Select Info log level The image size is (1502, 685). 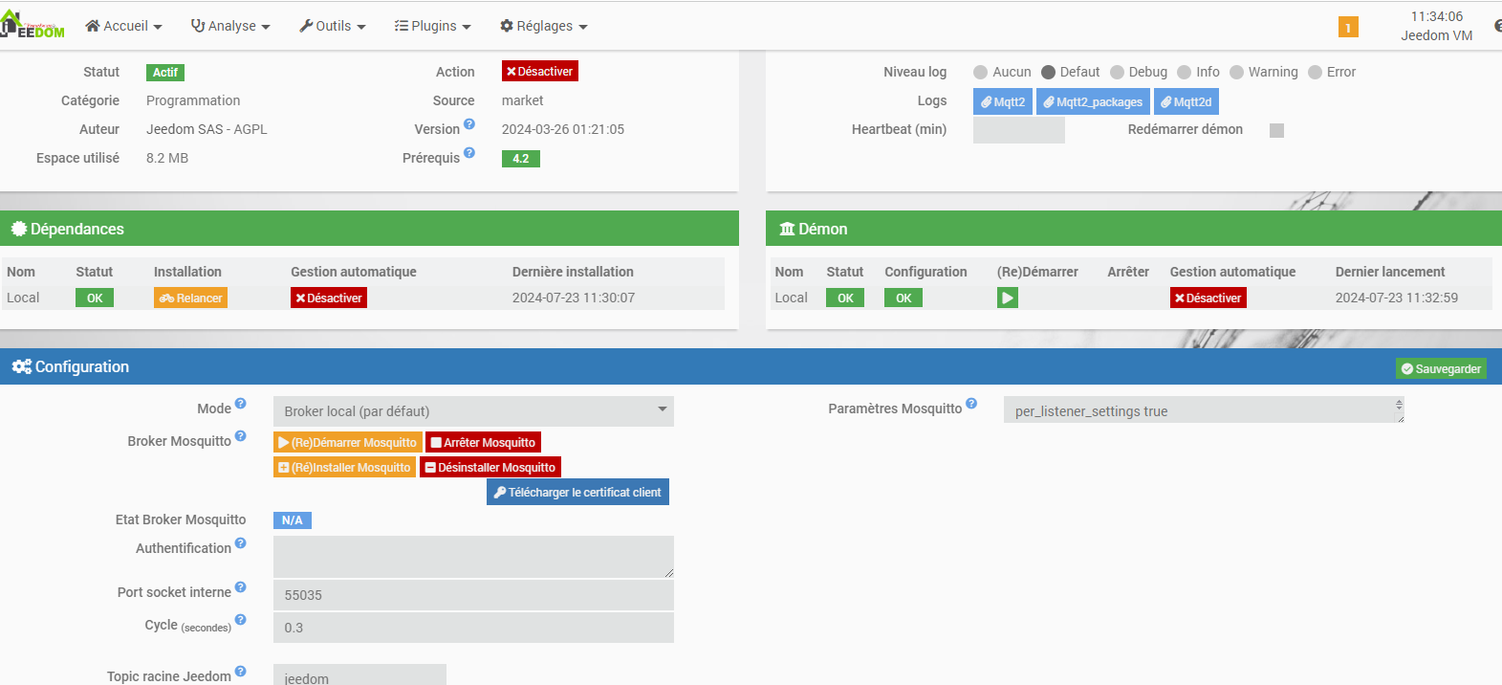pos(1185,72)
